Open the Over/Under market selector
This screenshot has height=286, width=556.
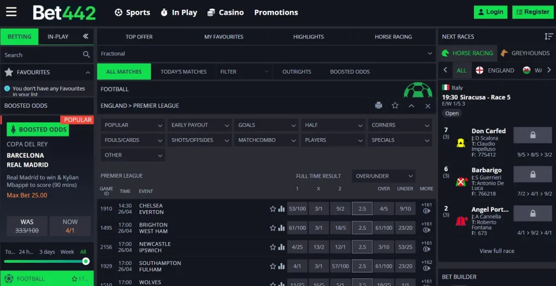[384, 176]
